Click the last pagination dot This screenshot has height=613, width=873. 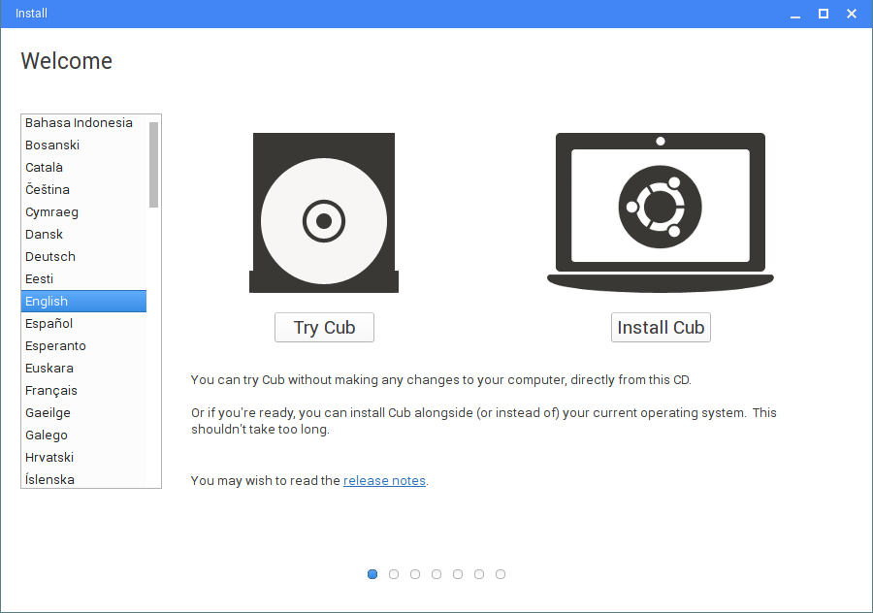pos(501,574)
